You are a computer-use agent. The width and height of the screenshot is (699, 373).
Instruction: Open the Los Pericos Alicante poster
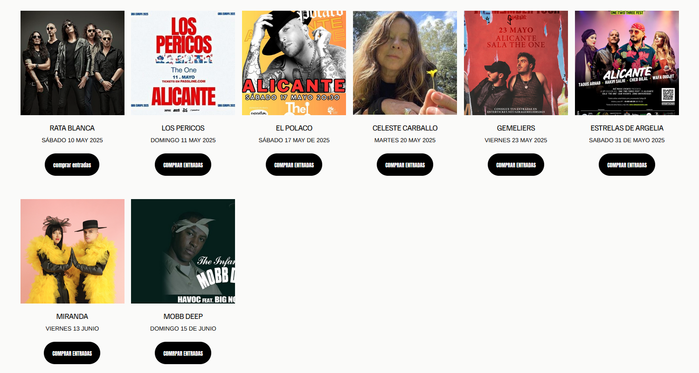183,63
